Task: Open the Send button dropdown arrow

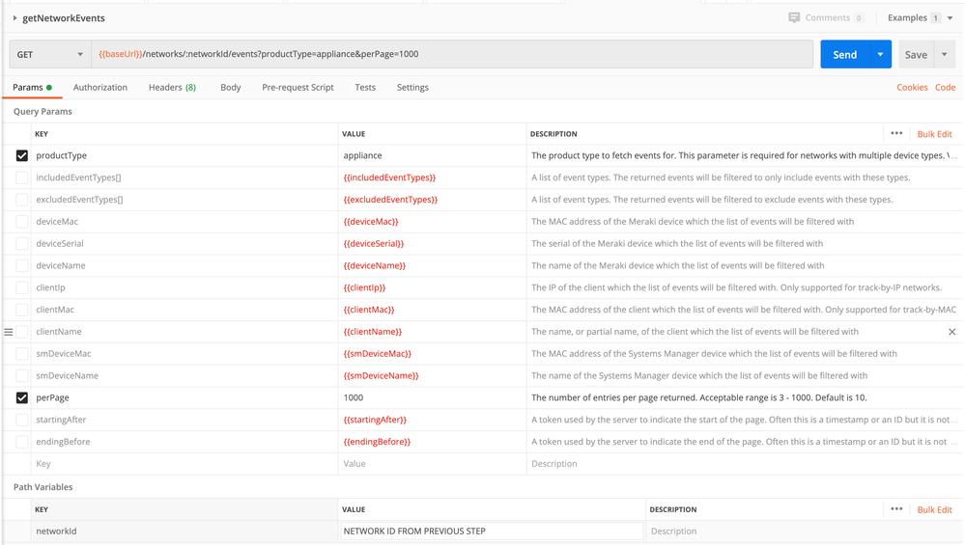Action: [x=880, y=55]
